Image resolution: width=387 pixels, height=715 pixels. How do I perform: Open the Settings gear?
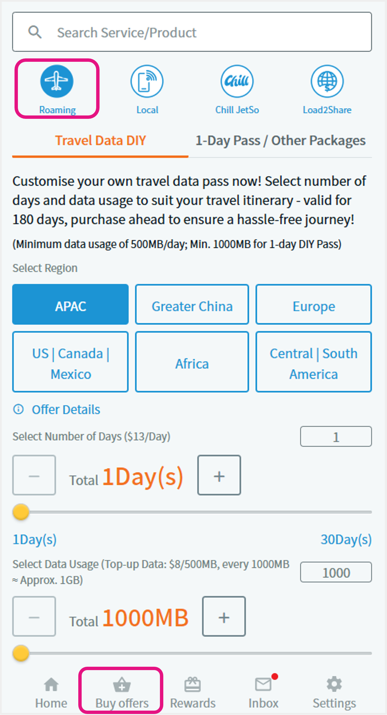pos(334,684)
